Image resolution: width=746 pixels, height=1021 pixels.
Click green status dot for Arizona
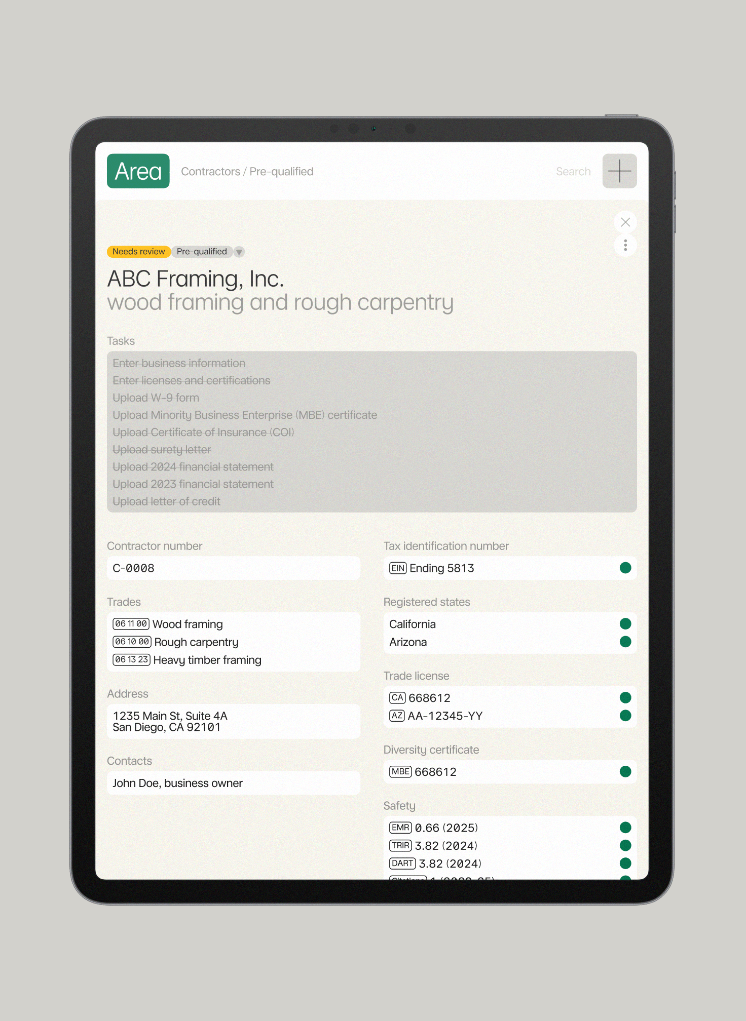[x=625, y=642]
